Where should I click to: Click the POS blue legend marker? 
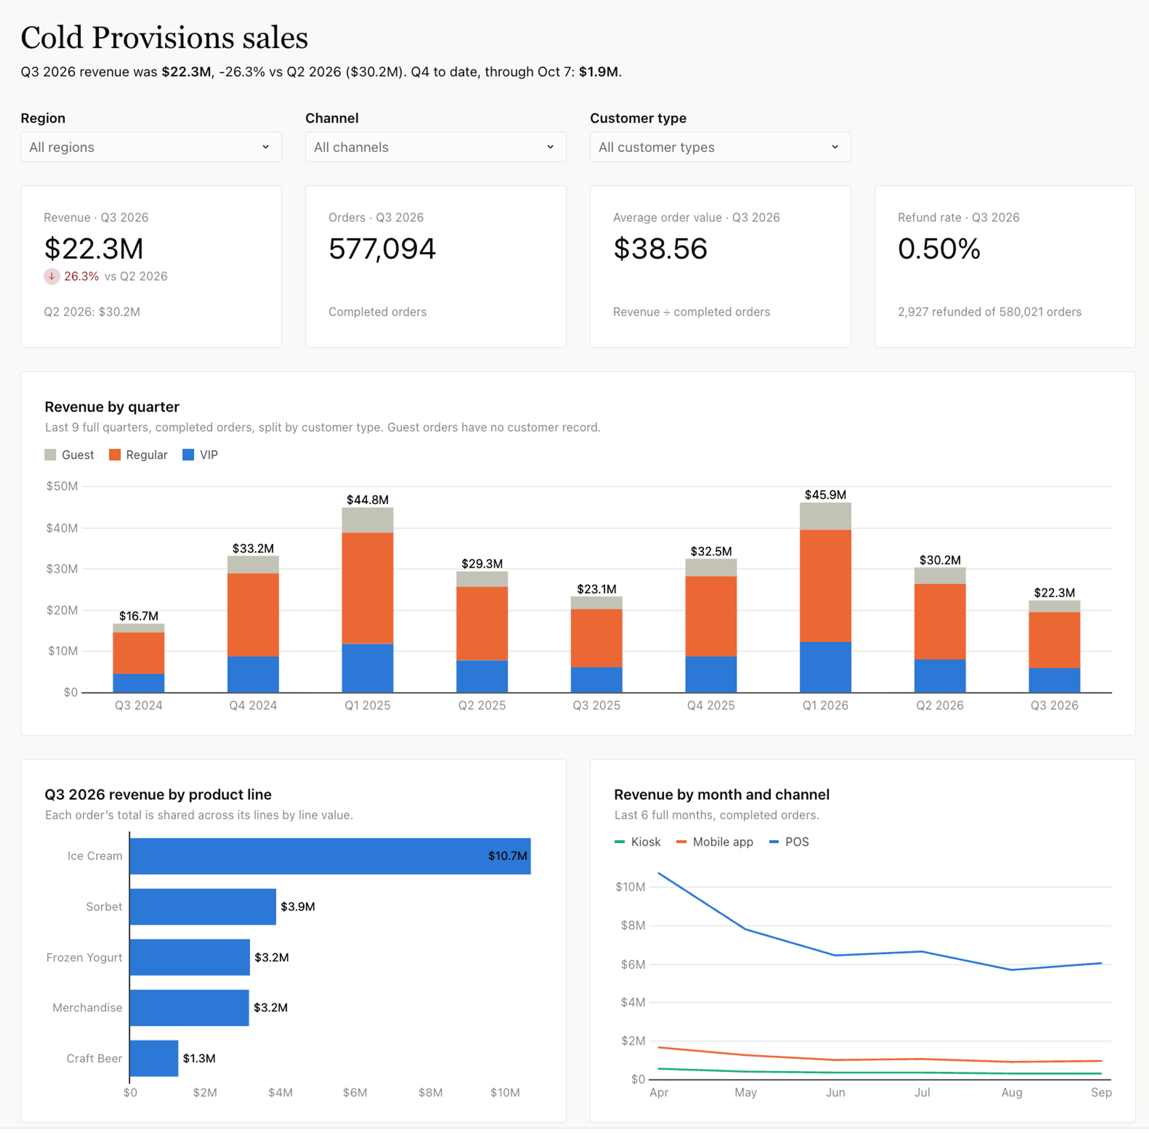(x=774, y=842)
